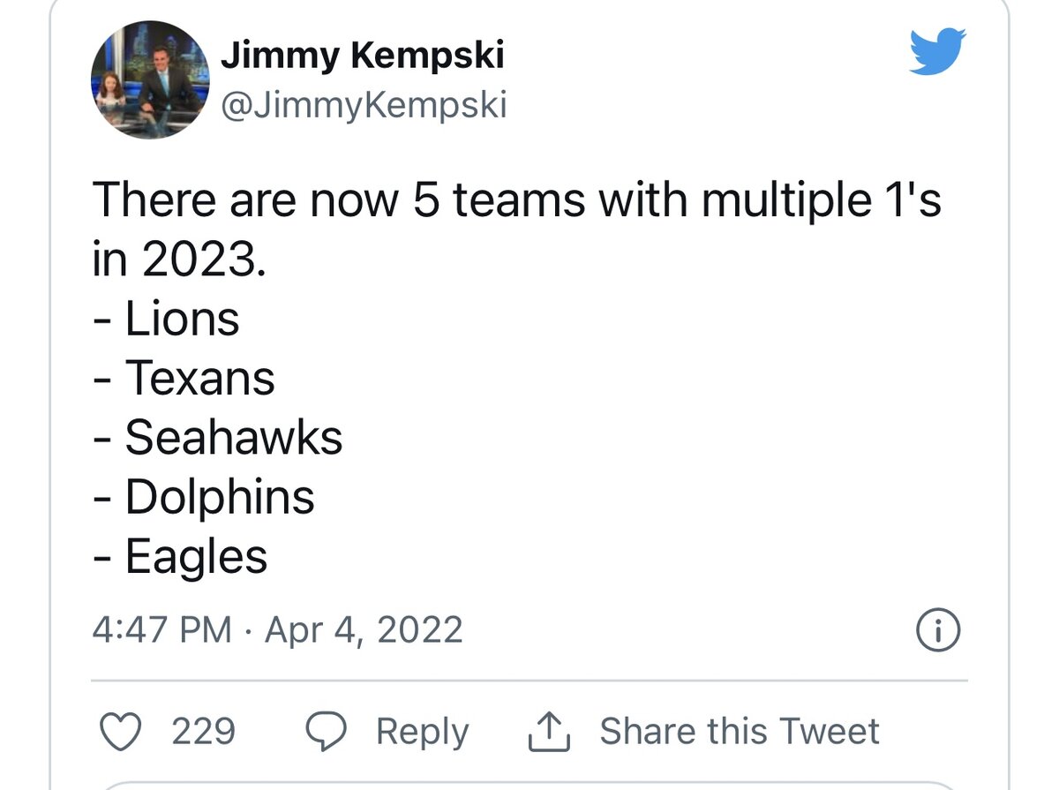Open the @JimmyKempski handle link

point(364,106)
